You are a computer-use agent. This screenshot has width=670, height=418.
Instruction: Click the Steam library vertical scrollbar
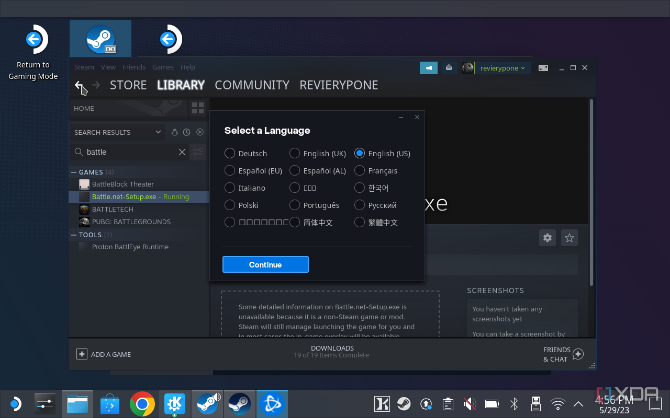592,192
